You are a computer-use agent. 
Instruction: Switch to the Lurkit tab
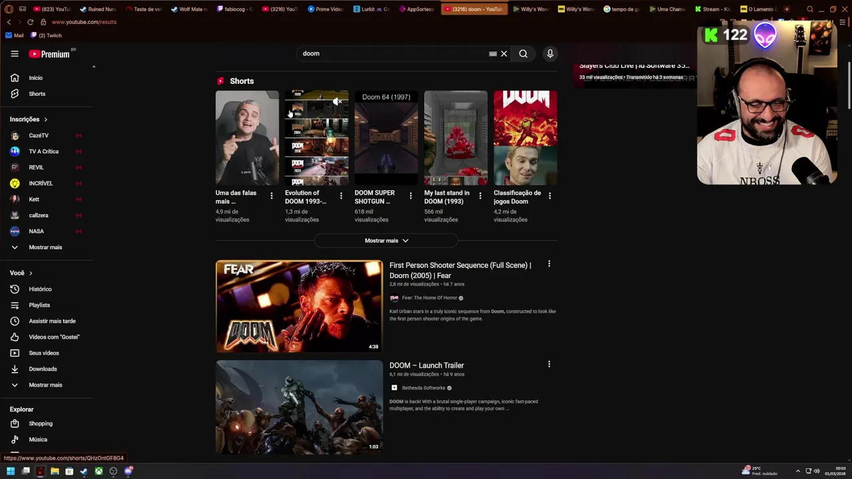click(371, 9)
